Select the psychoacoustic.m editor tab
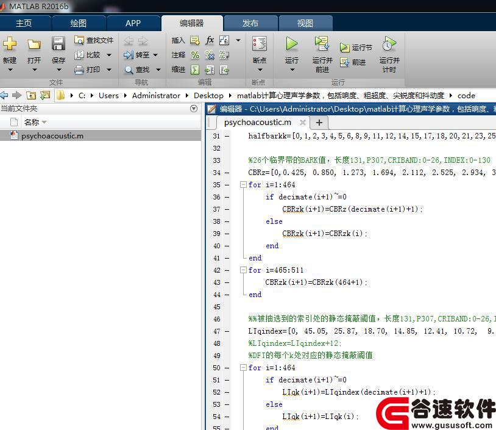 [x=258, y=122]
